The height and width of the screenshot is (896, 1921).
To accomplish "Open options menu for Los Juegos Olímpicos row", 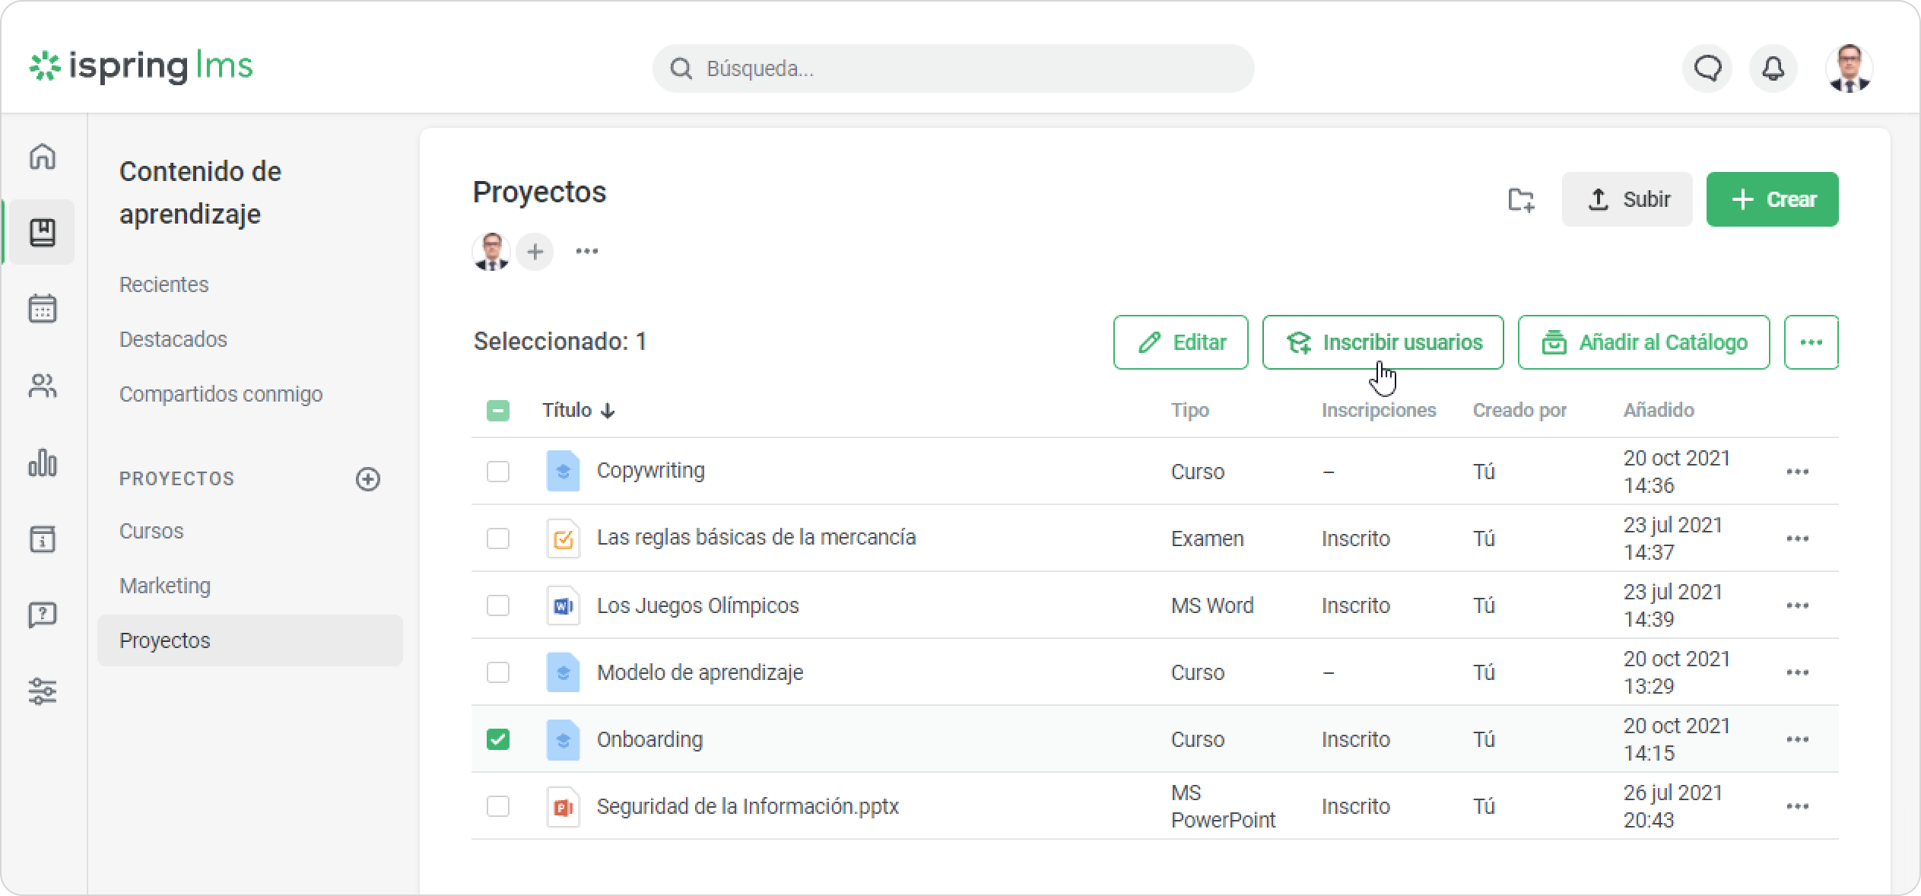I will [1797, 605].
